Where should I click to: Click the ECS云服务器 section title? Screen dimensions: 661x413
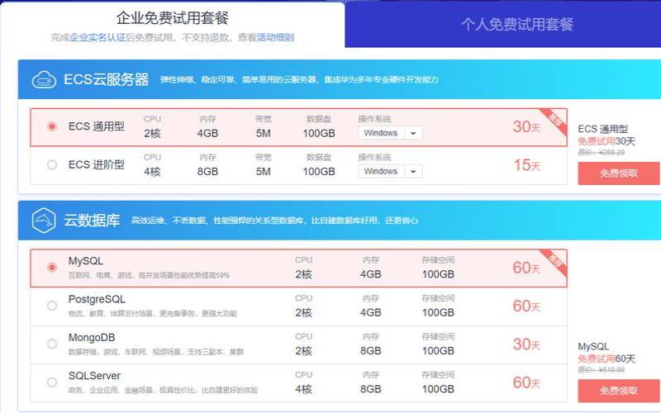coord(106,79)
